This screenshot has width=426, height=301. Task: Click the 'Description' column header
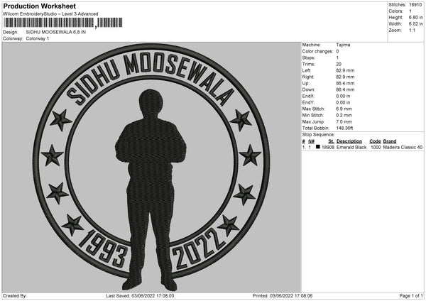(349, 141)
